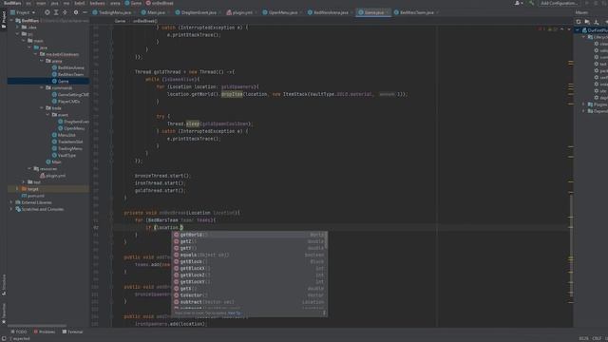Go to previous highlighted error arrow
Viewport: 608px width, 342px height.
[561, 29]
